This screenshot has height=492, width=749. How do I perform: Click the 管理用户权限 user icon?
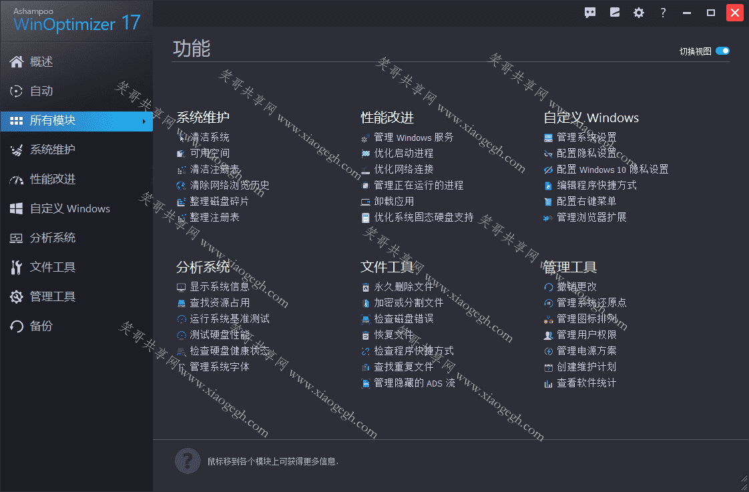click(x=548, y=336)
